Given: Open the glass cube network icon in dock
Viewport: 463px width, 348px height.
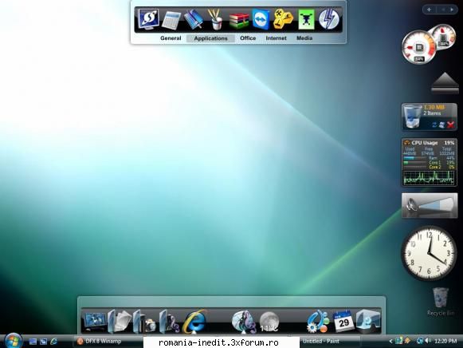Looking at the screenshot, I should pyautogui.click(x=368, y=322).
